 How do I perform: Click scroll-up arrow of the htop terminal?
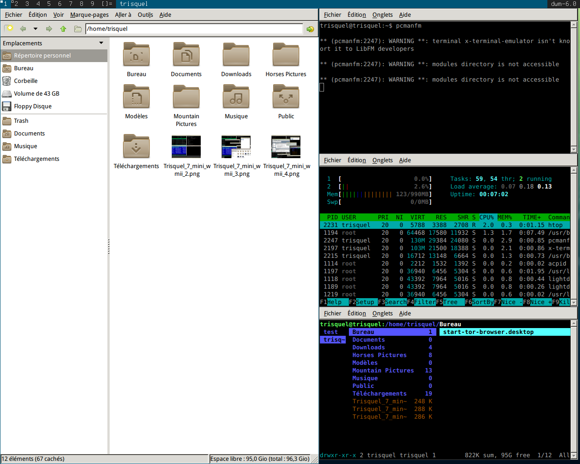click(574, 170)
